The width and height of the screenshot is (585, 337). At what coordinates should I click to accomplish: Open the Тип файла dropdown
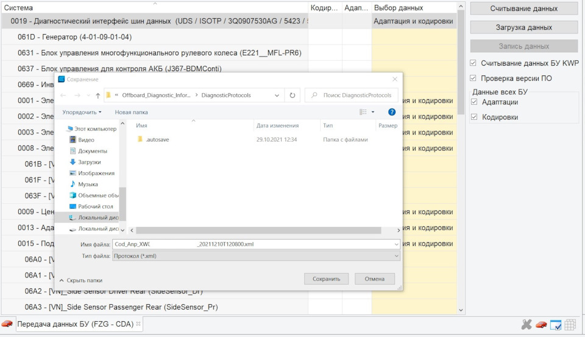coord(396,256)
